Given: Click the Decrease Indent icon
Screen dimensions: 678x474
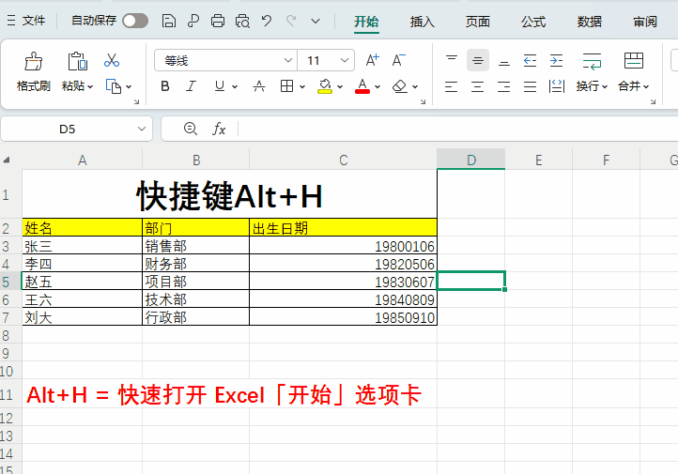Looking at the screenshot, I should [531, 60].
